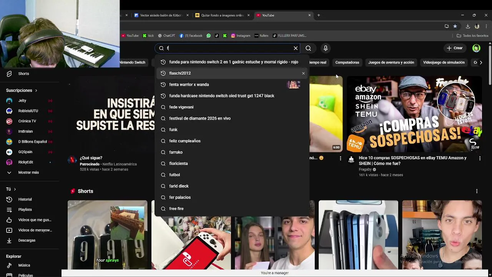Screen dimensions: 492x277
Task: Choose the 'fenta warrior x wanda' suggestion
Action: (x=232, y=84)
